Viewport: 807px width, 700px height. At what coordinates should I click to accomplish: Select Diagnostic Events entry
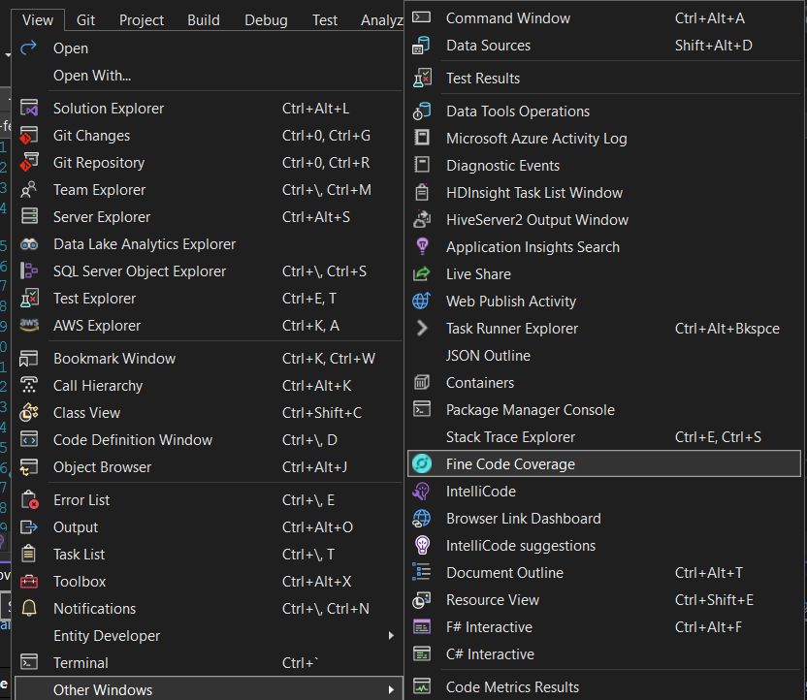coord(604,166)
